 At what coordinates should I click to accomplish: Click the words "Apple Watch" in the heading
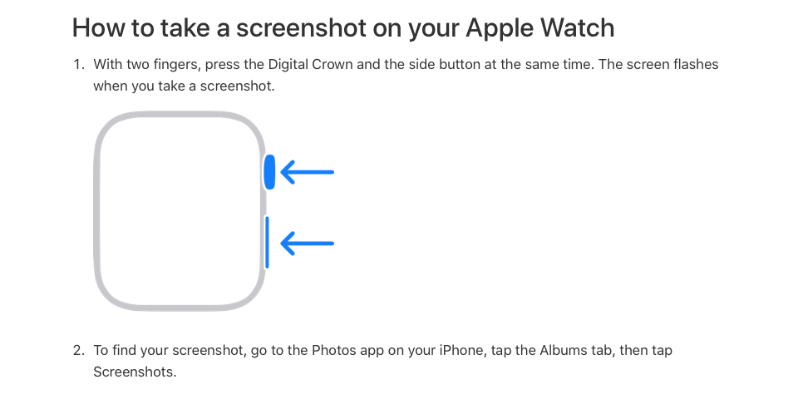pyautogui.click(x=539, y=28)
